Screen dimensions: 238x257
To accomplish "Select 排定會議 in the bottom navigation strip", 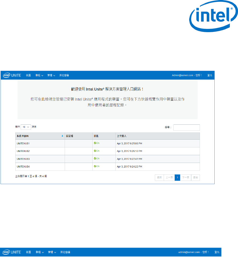I will [65, 252].
